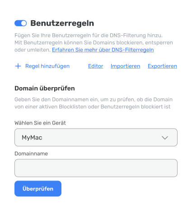The image size is (192, 218).
Task: Click the Domain überprüfen heading
Action: click(x=45, y=88)
